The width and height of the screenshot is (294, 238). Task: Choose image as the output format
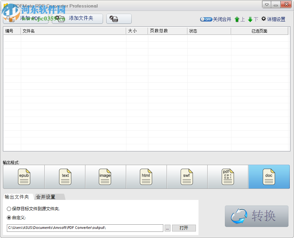105,177
